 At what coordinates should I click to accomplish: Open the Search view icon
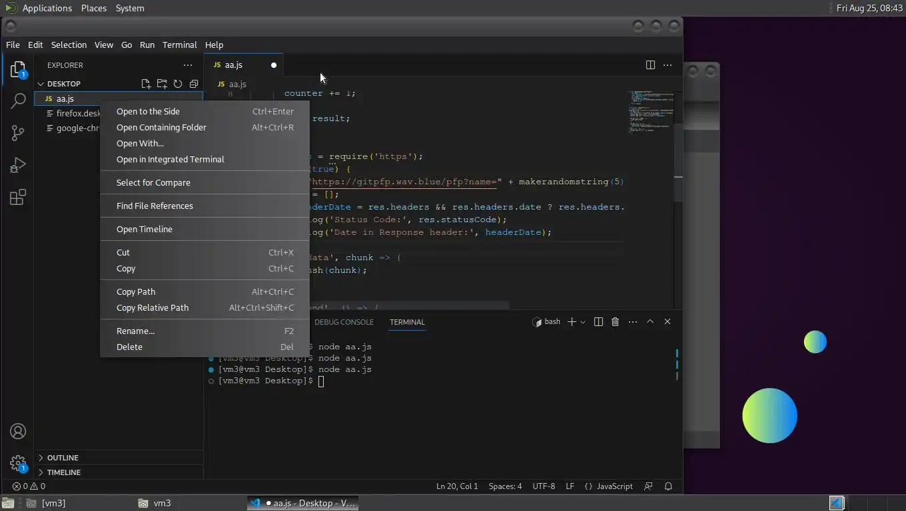[18, 101]
